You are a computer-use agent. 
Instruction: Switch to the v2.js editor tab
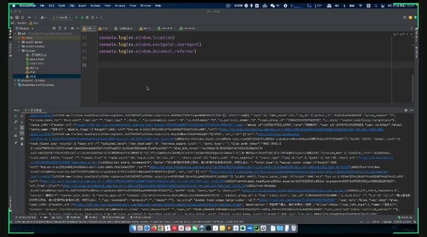103,28
